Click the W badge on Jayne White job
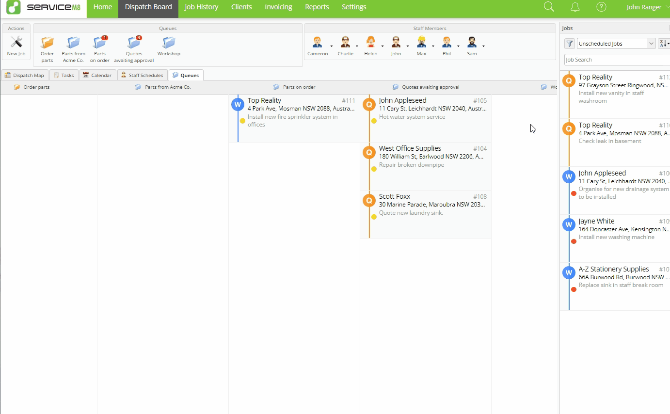 tap(569, 224)
